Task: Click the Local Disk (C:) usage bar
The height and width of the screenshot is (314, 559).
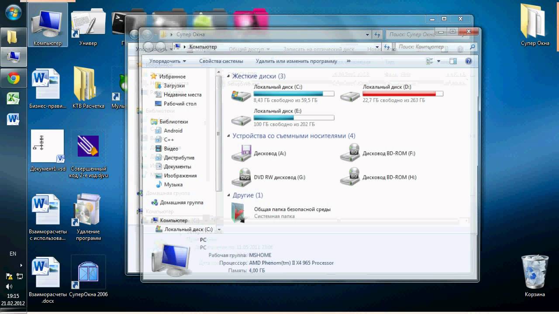Action: 294,94
